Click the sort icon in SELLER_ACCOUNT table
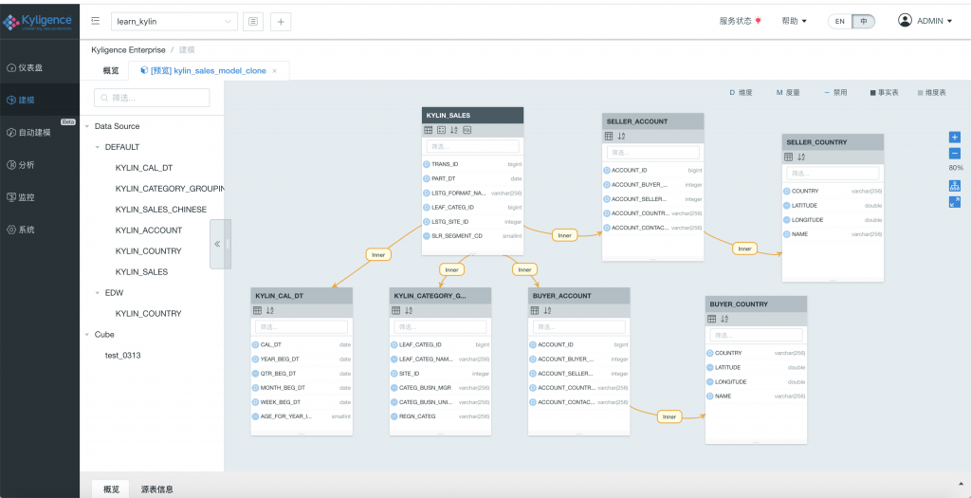The width and height of the screenshot is (971, 498). (x=622, y=137)
